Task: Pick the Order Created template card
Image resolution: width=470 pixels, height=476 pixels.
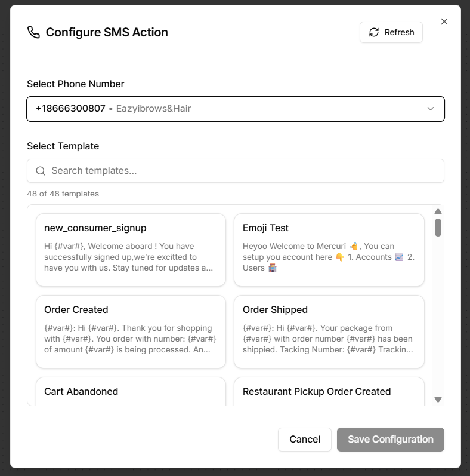Action: pos(131,331)
